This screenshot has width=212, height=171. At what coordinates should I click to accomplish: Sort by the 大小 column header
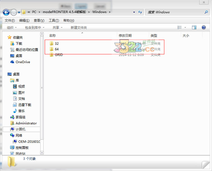pyautogui.click(x=186, y=36)
